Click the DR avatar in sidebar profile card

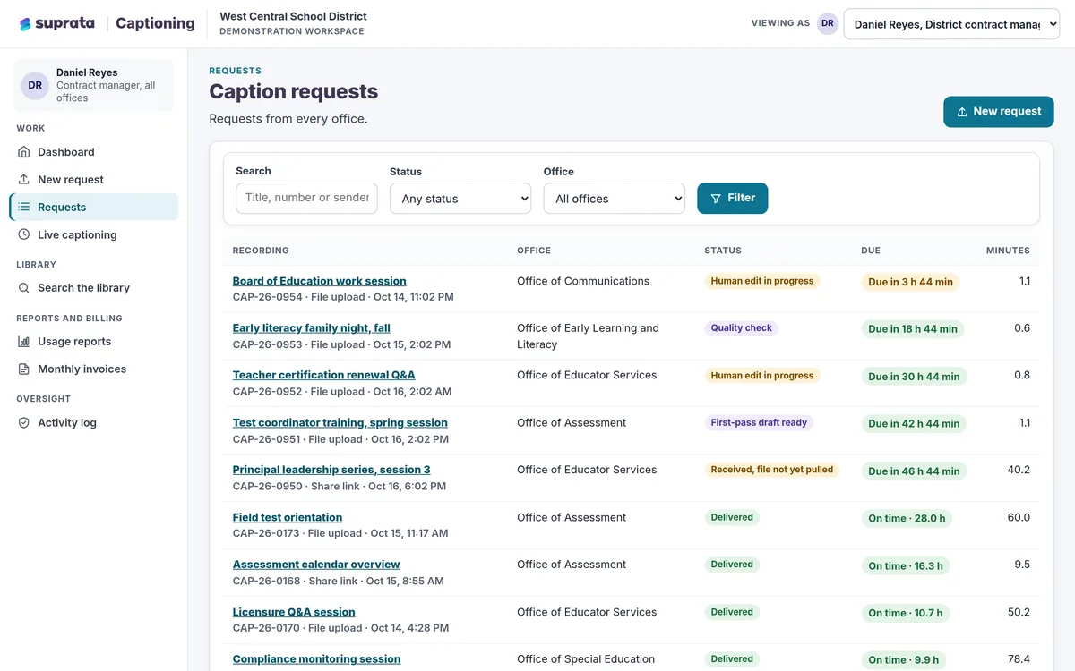(35, 86)
